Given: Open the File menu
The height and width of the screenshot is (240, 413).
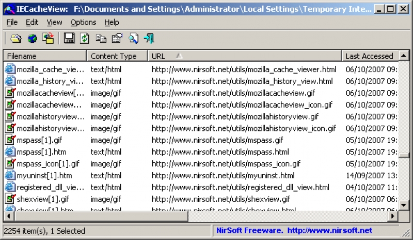Looking at the screenshot, I should tap(12, 22).
